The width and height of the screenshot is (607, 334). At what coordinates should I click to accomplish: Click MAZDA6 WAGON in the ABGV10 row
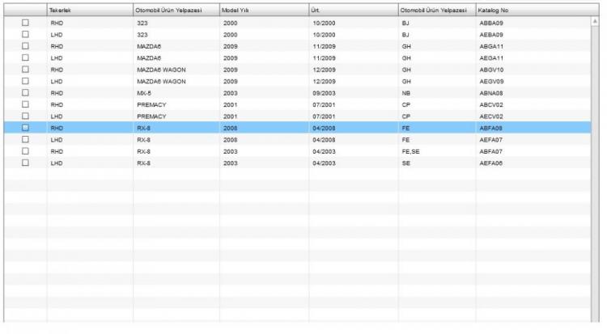click(x=161, y=70)
